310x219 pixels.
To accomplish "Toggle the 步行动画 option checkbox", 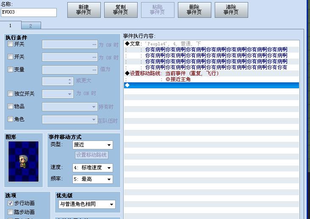I will point(10,203).
